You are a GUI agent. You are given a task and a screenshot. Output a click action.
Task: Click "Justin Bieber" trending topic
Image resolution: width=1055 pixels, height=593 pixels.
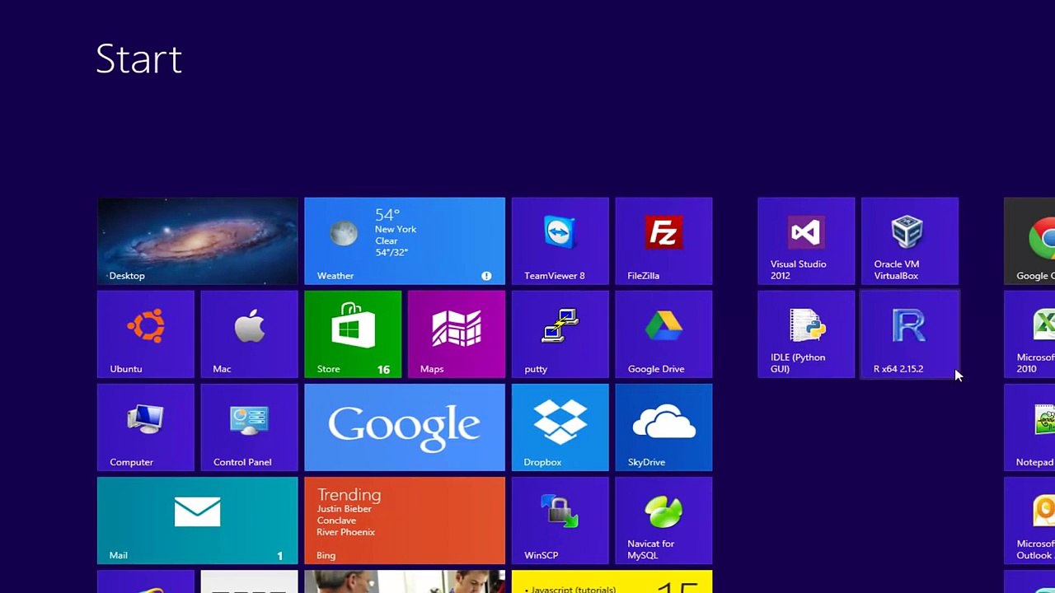click(x=345, y=509)
